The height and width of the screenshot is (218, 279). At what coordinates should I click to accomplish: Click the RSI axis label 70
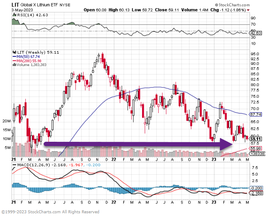click(x=253, y=24)
